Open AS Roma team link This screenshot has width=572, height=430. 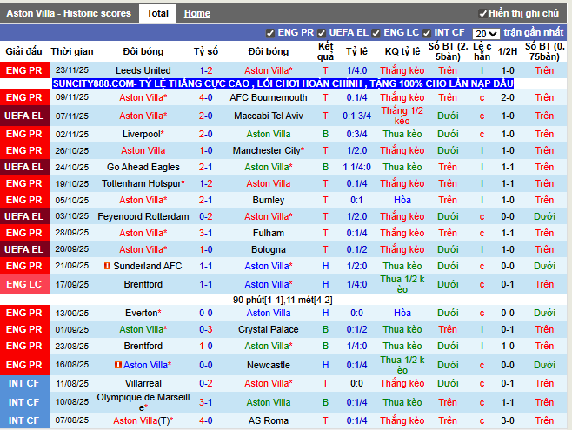[269, 421]
